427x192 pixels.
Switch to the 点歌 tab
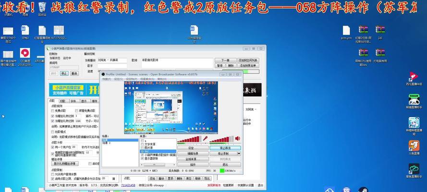click(52, 101)
